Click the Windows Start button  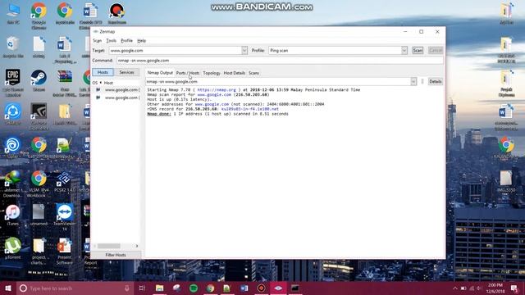pos(8,288)
